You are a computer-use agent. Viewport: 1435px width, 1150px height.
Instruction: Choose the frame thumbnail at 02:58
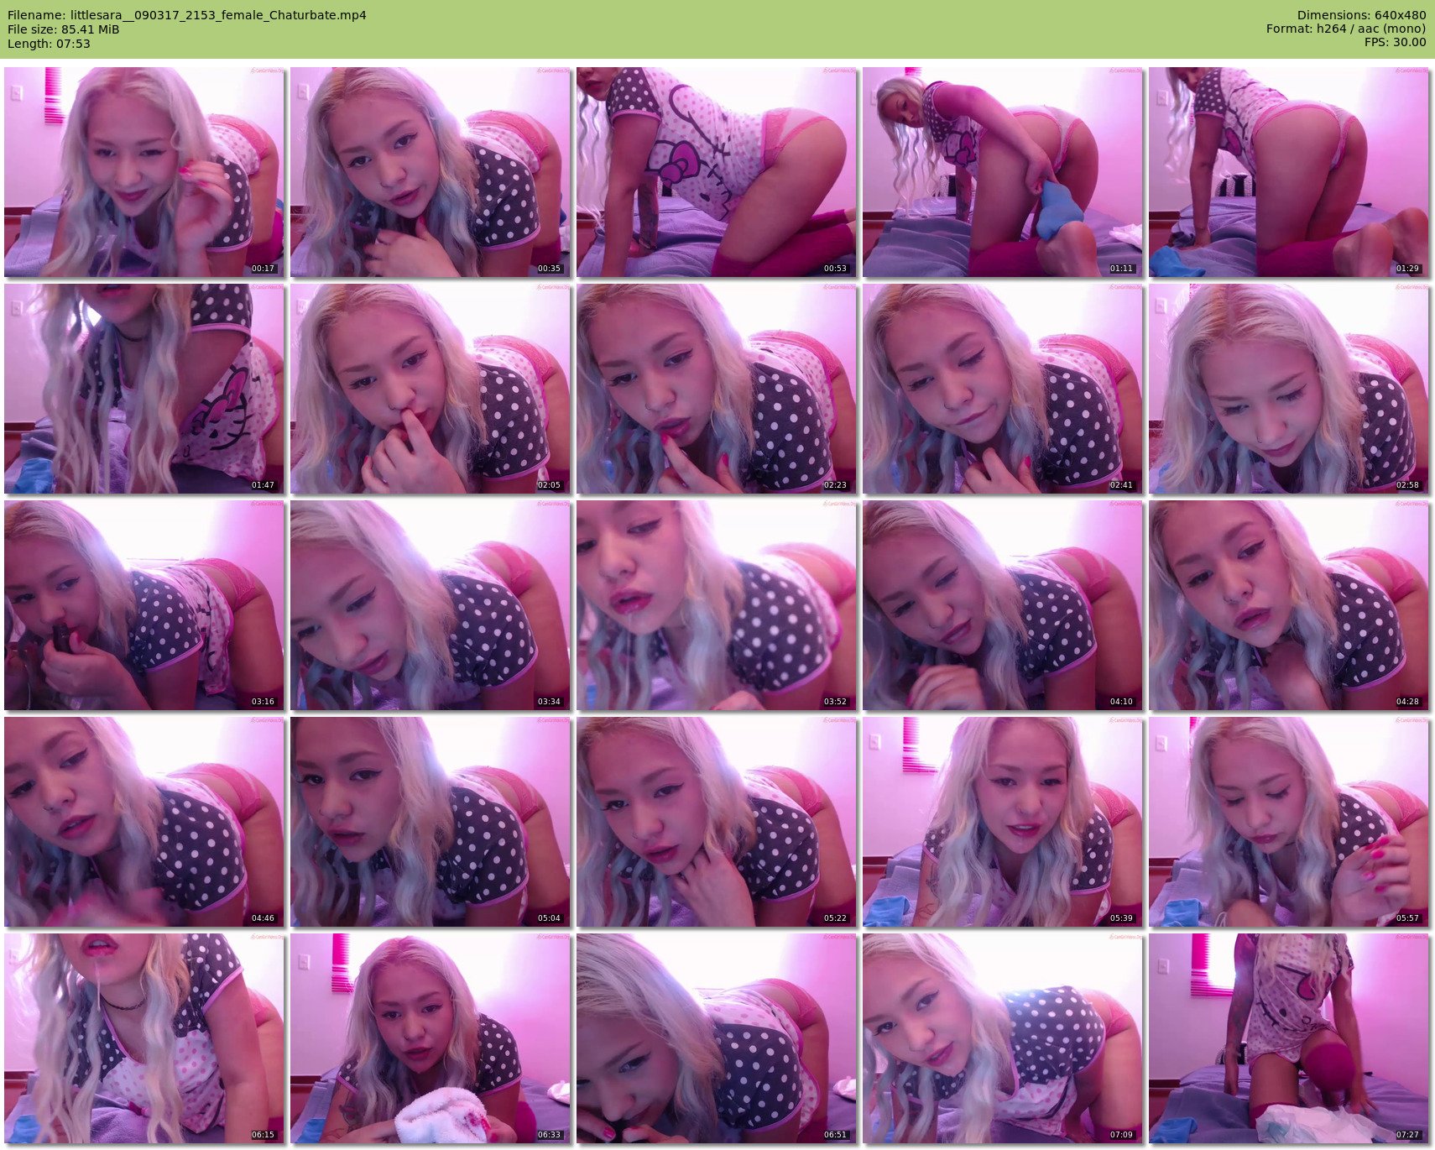1289,389
